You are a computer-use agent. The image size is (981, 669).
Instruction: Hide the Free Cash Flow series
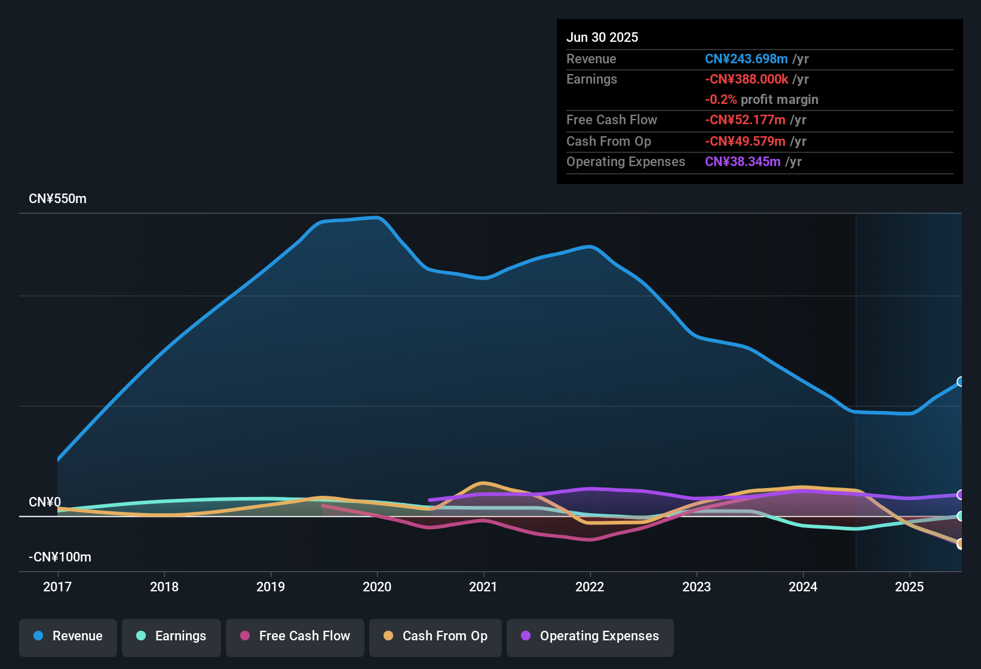[295, 636]
